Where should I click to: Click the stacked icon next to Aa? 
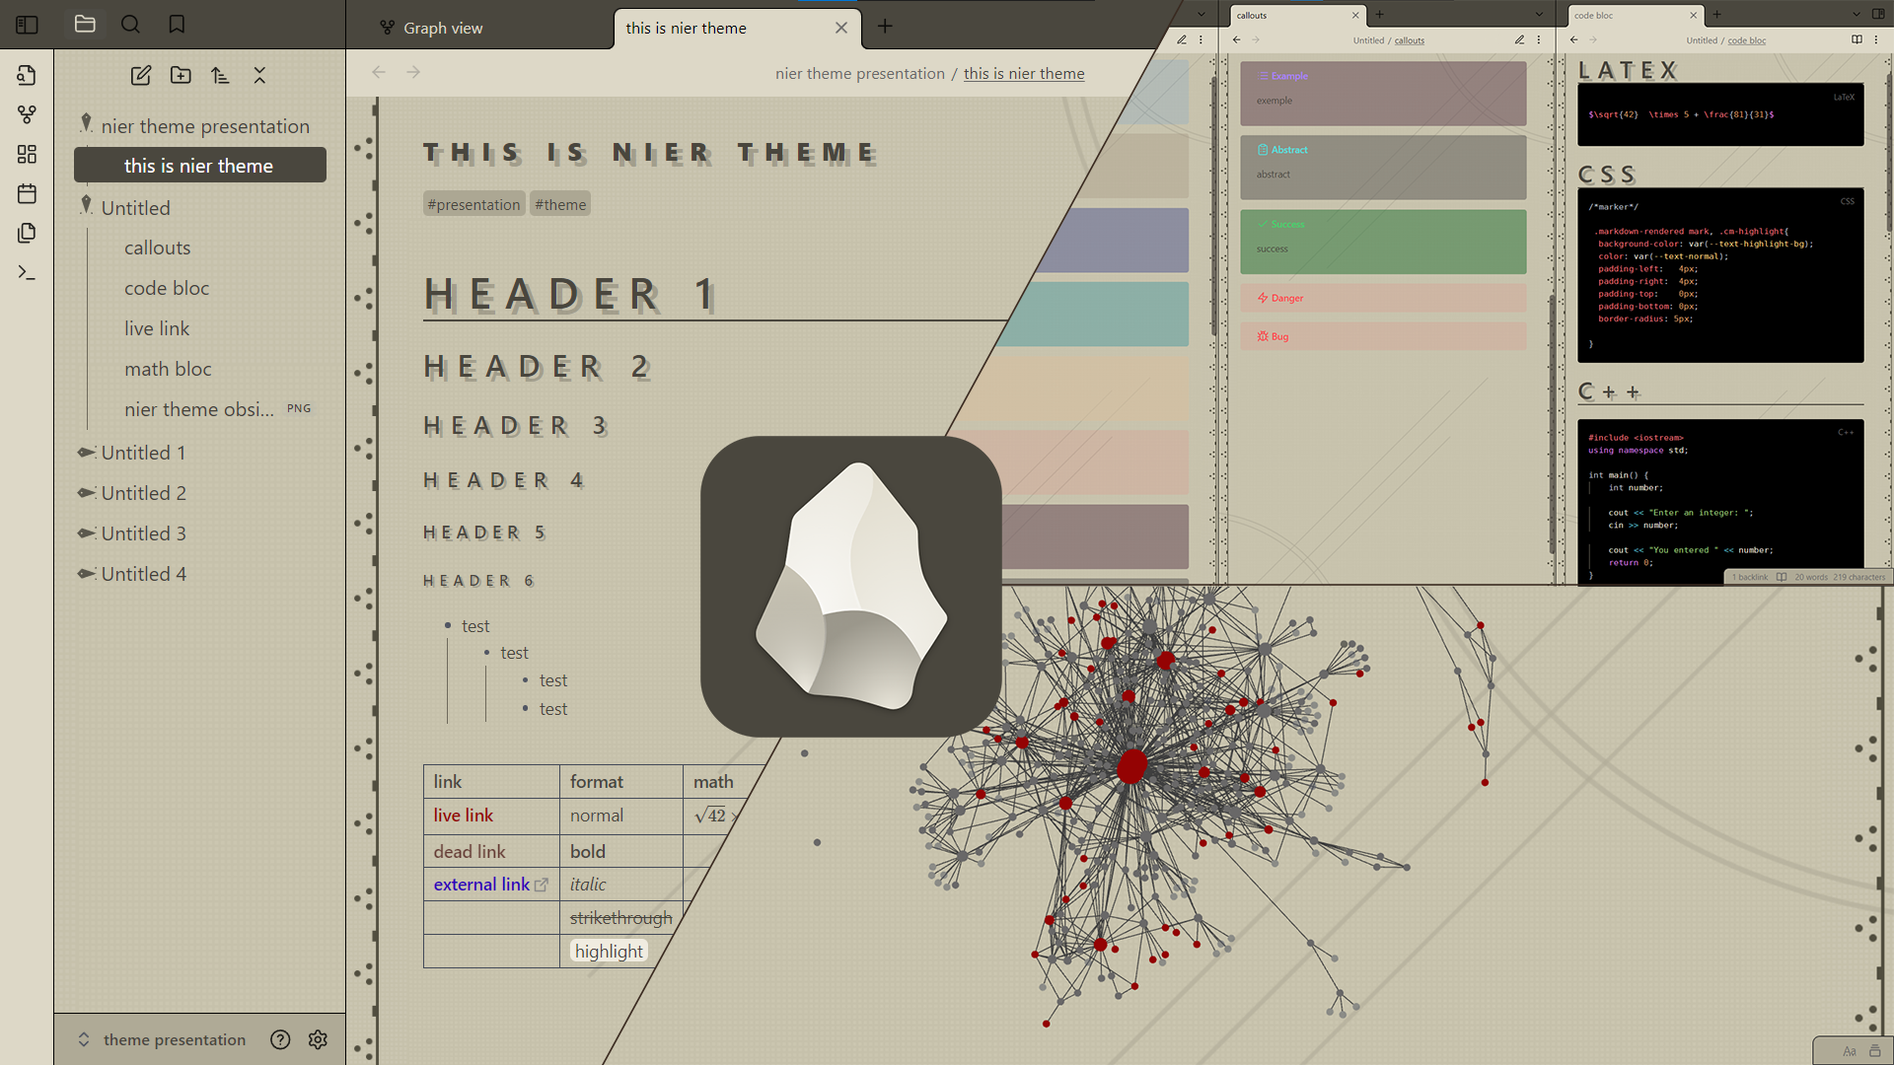(x=1875, y=1051)
